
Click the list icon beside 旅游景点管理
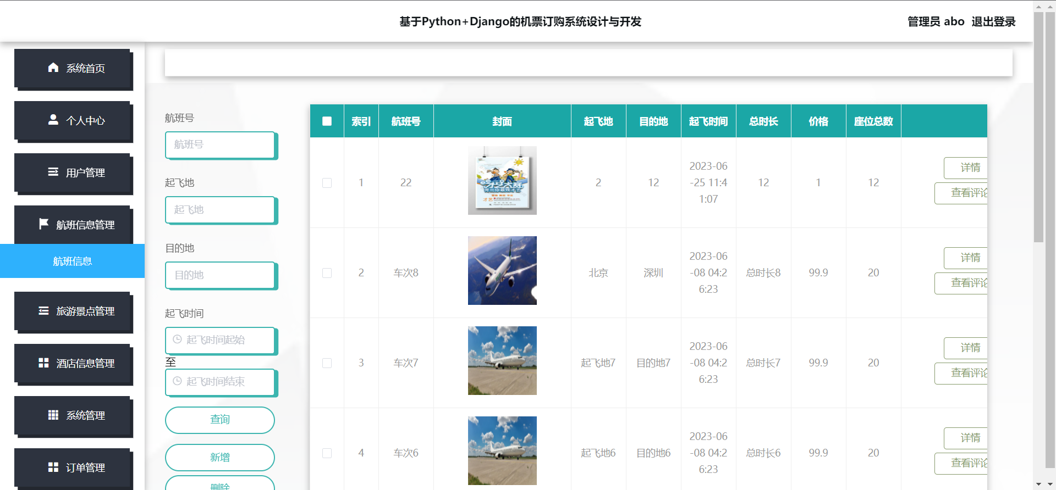pyautogui.click(x=43, y=311)
